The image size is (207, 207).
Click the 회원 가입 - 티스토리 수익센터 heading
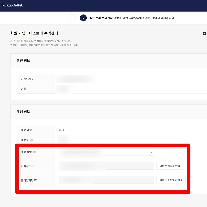(34, 33)
